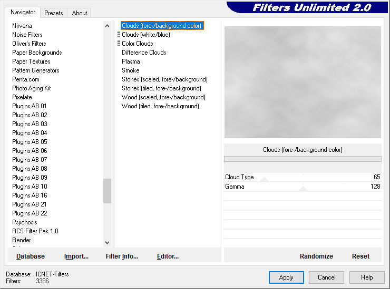Click icon beside Clouds (white/blue)
Screen dimensions: 390x289
pos(119,35)
